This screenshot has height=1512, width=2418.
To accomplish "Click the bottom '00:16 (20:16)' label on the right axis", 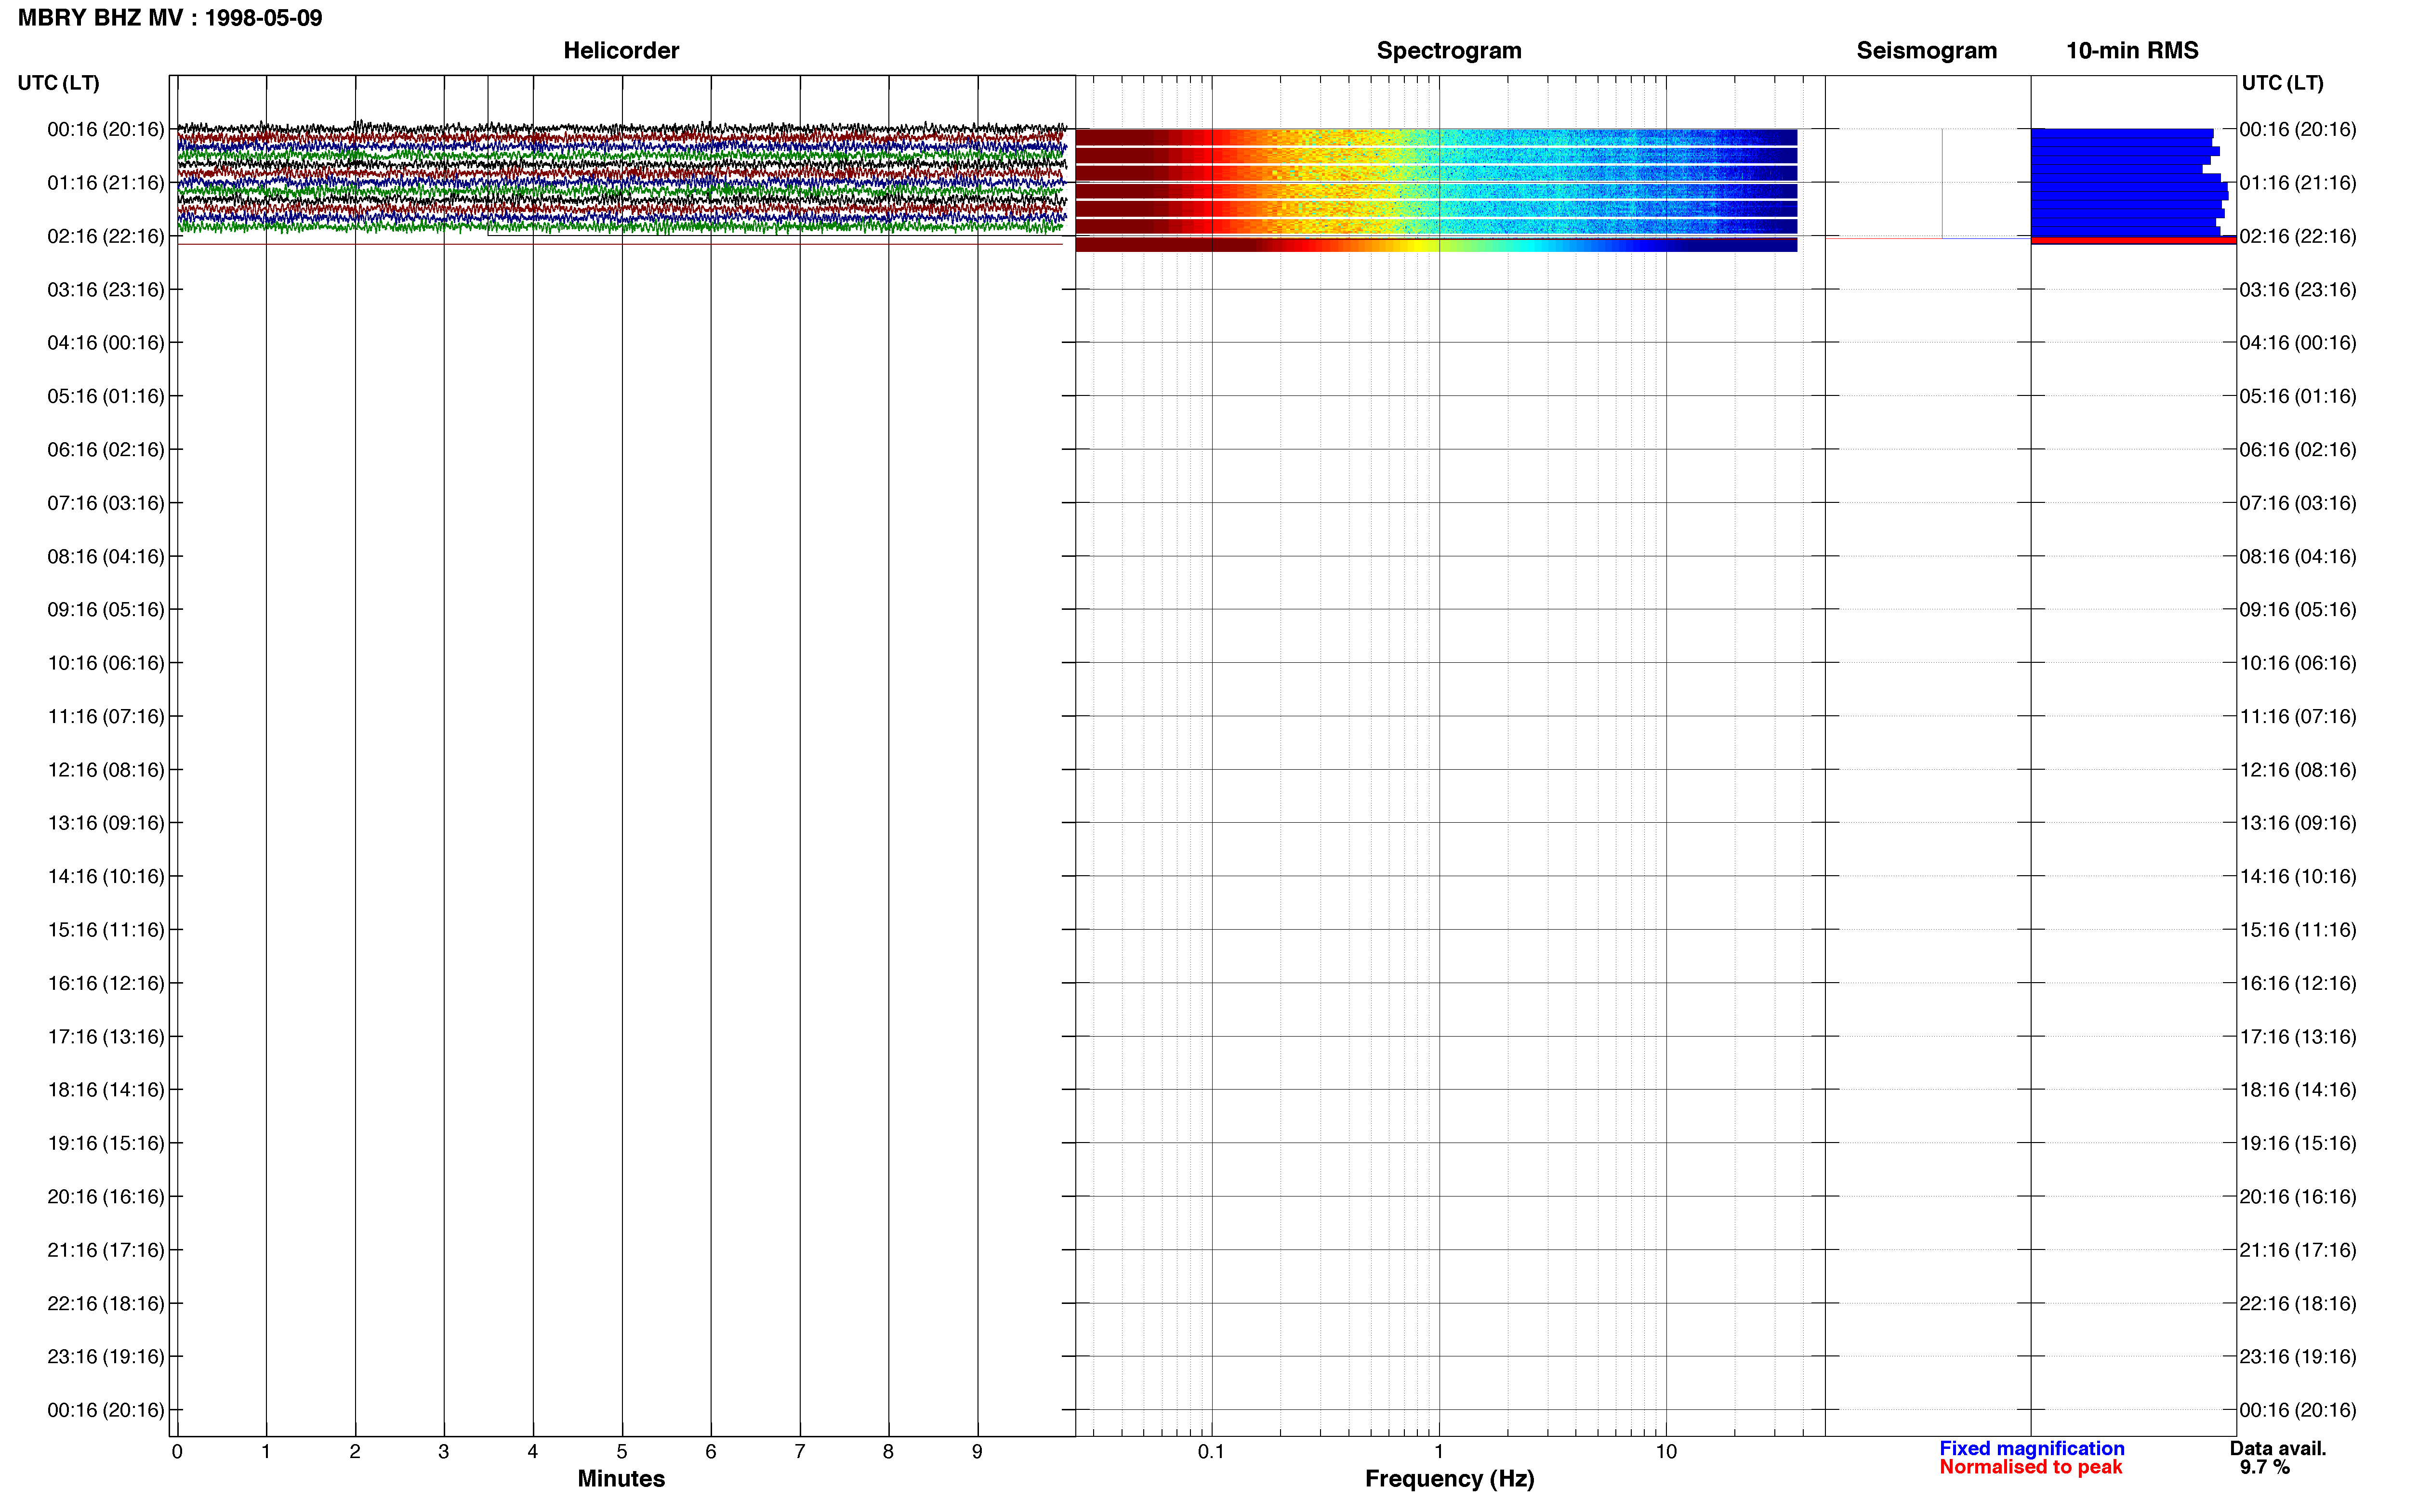I will tap(2298, 1410).
